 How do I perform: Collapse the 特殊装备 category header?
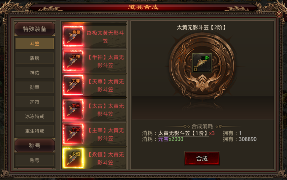35,29
